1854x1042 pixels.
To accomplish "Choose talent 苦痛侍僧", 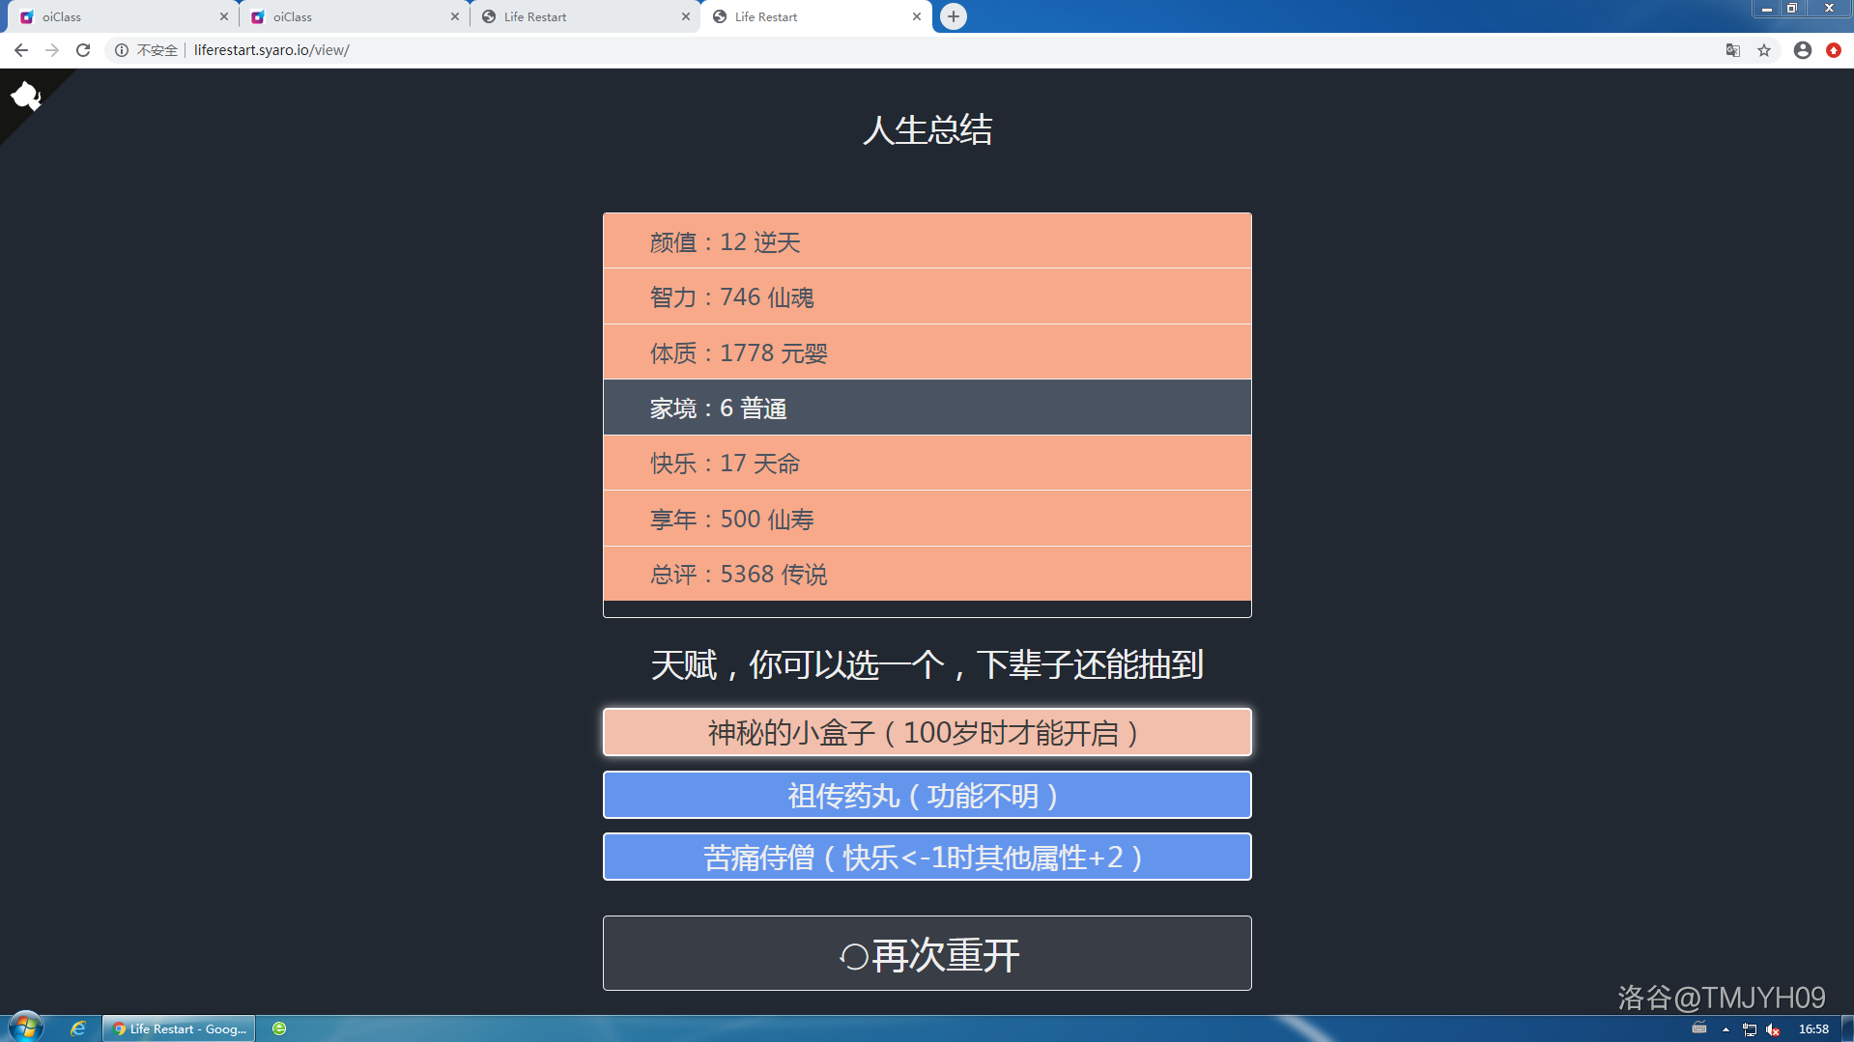I will pos(927,857).
